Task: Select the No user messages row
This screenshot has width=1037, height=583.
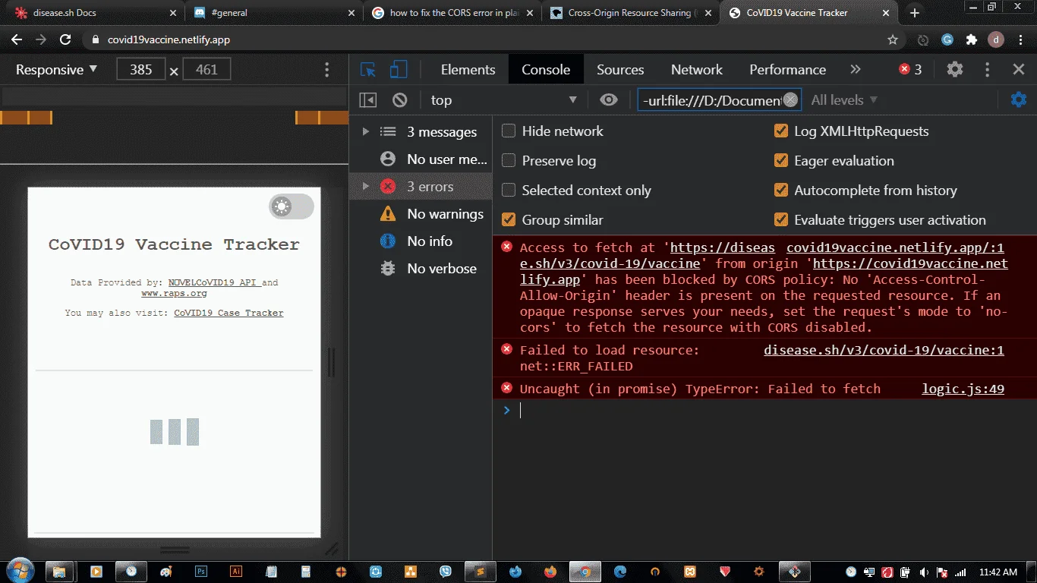Action: point(421,159)
